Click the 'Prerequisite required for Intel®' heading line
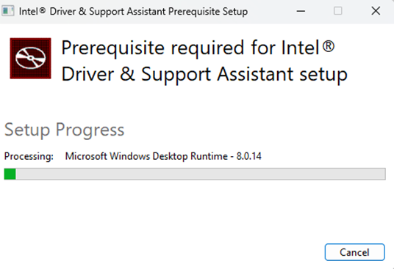The height and width of the screenshot is (269, 394). [198, 48]
